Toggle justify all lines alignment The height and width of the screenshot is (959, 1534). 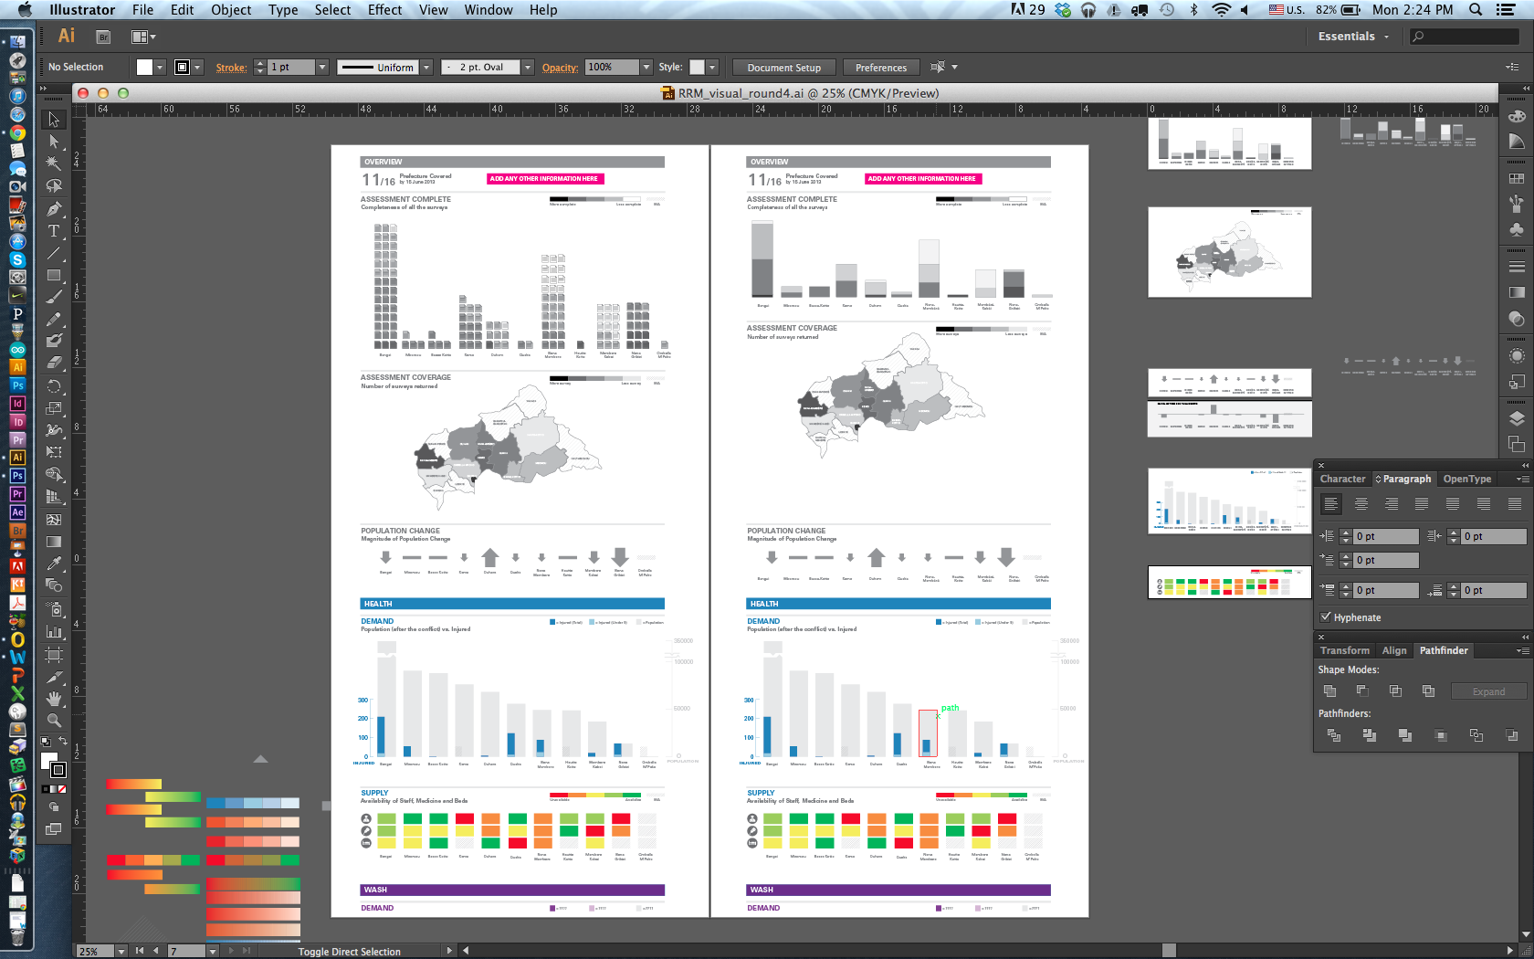pos(1515,504)
